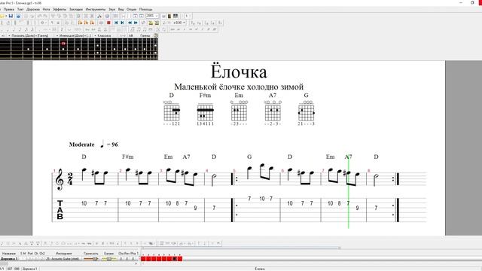482x271 pixels.
Task: Open the Опции menu
Action: 131,9
